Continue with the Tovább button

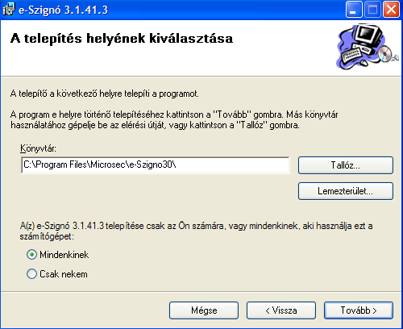click(x=359, y=310)
